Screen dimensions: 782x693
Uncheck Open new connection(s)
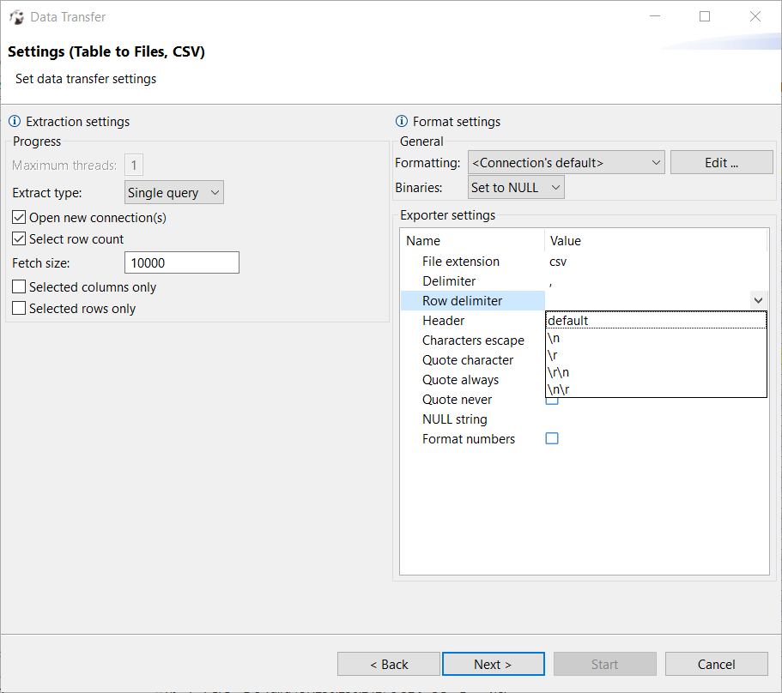18,217
